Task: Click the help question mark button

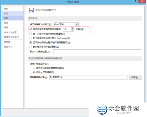Action: (x=136, y=1)
